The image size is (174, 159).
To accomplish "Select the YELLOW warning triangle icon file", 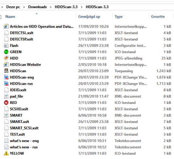I will pyautogui.click(x=6, y=153).
